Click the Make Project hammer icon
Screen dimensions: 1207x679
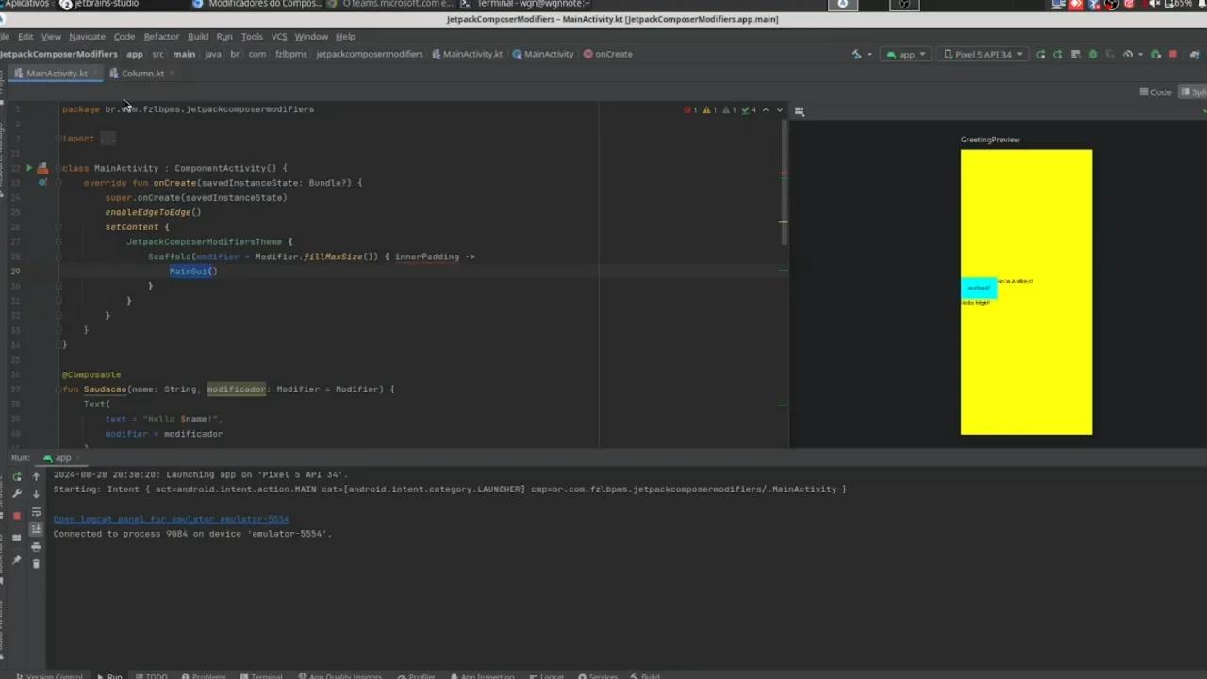(856, 55)
